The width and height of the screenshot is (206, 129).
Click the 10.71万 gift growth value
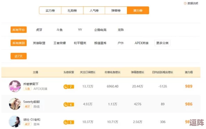tap(113, 122)
